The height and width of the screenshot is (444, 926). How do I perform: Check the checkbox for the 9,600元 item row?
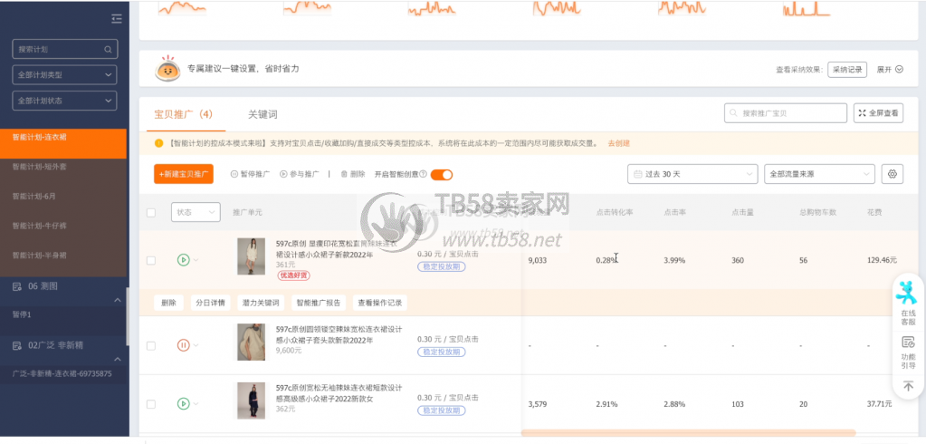click(x=151, y=345)
